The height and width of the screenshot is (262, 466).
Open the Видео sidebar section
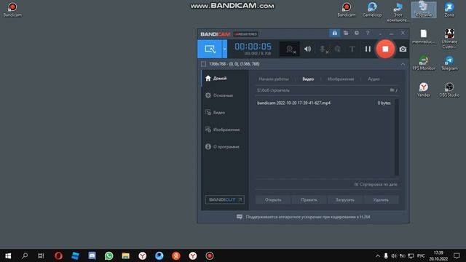point(225,113)
